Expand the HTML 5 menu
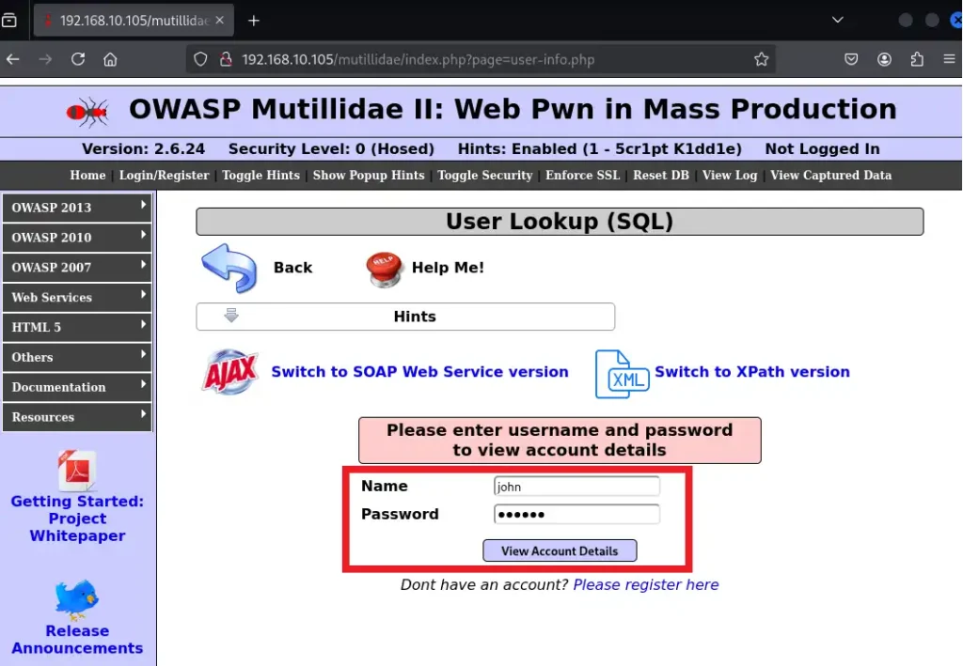Image resolution: width=963 pixels, height=666 pixels. [x=77, y=327]
